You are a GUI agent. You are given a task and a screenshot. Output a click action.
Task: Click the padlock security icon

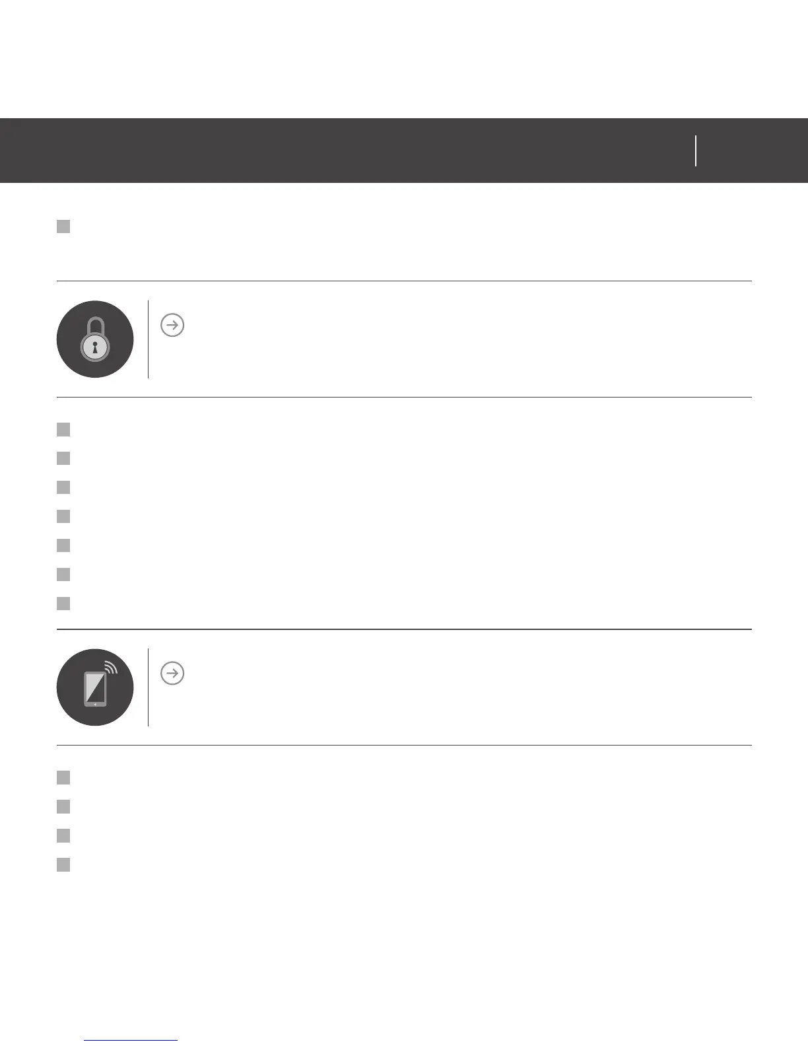pos(95,339)
